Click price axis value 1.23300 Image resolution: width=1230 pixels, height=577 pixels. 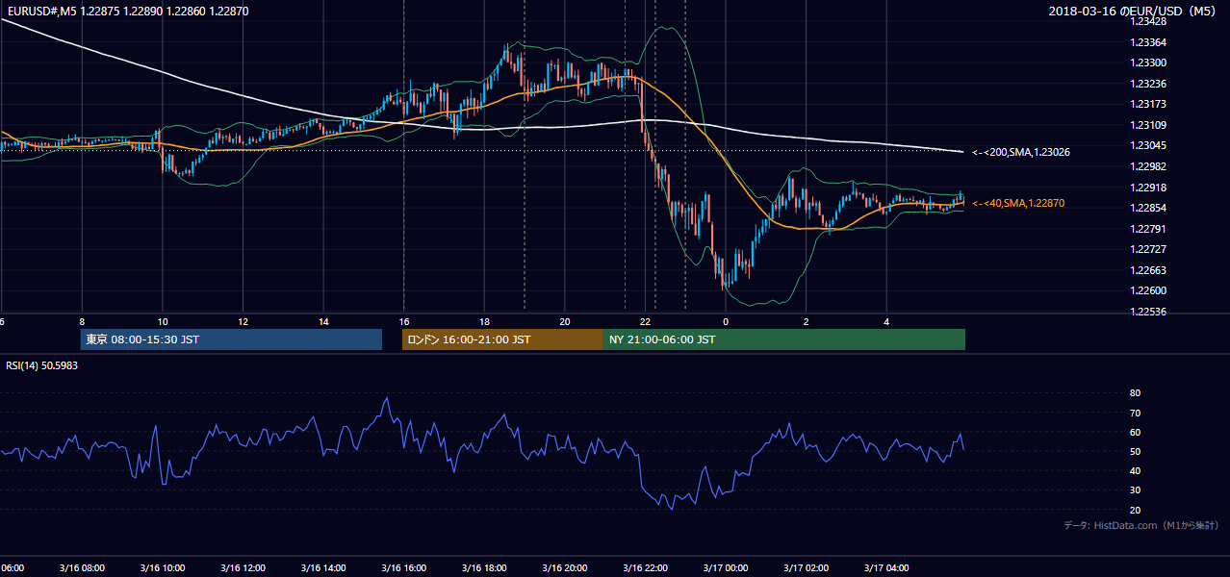(1149, 63)
